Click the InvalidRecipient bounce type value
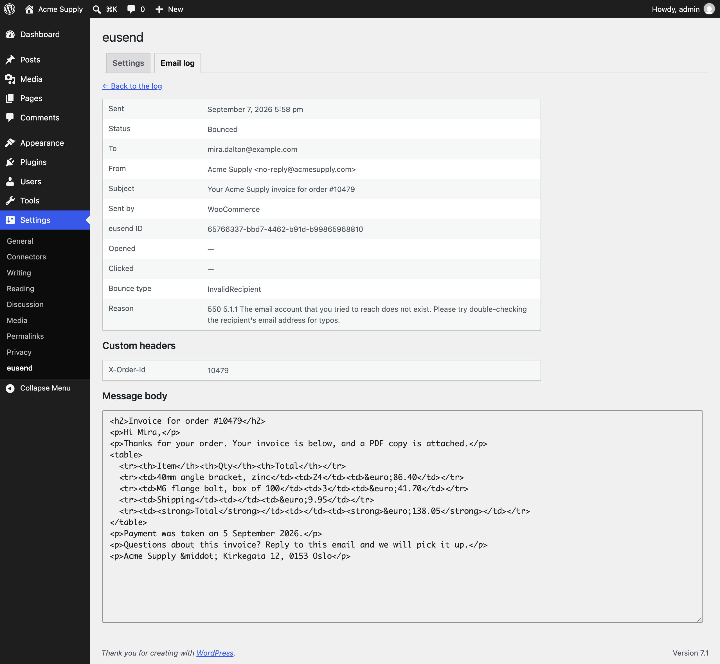This screenshot has width=720, height=664. (x=234, y=289)
